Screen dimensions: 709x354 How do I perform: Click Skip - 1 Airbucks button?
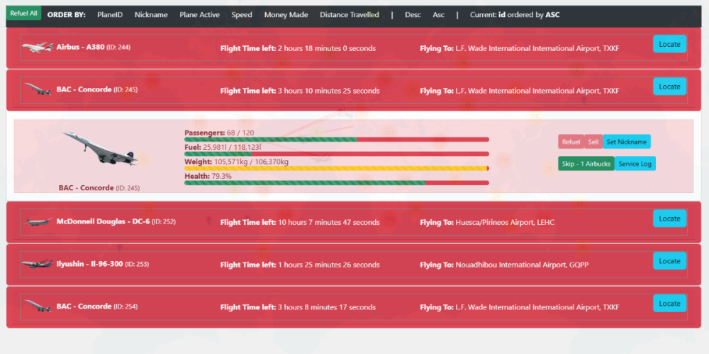click(x=586, y=164)
